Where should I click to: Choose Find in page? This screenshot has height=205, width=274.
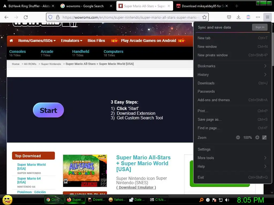click(233, 128)
